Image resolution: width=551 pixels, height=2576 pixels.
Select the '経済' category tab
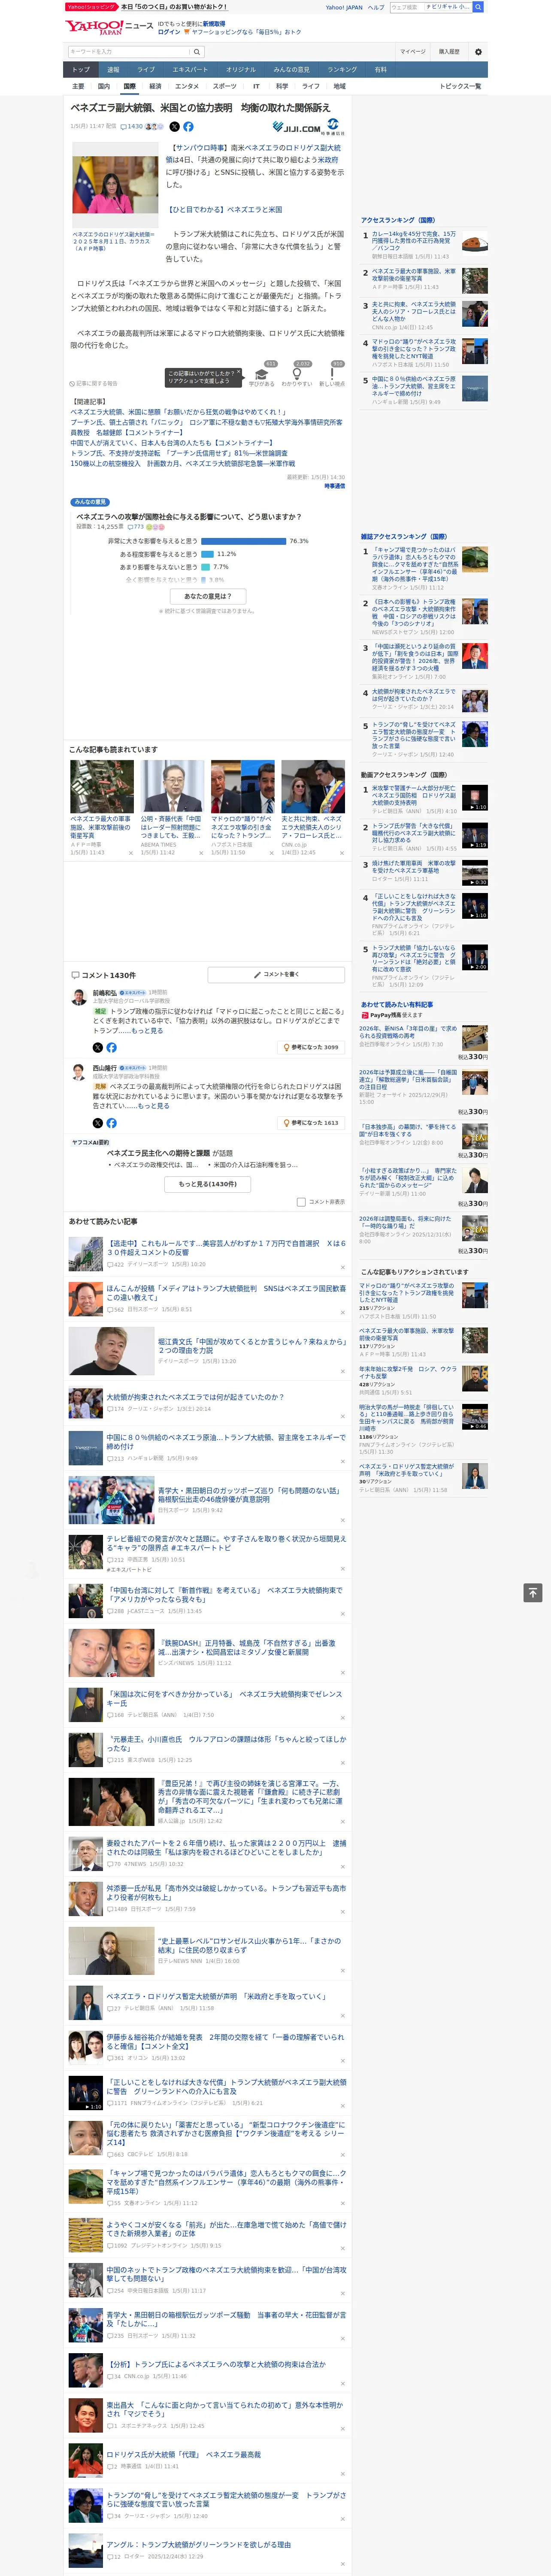pyautogui.click(x=155, y=86)
